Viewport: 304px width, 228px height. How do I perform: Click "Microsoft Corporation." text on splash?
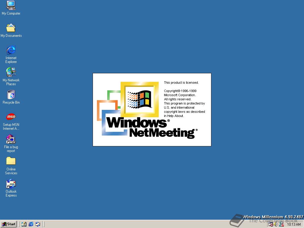pyautogui.click(x=180, y=95)
